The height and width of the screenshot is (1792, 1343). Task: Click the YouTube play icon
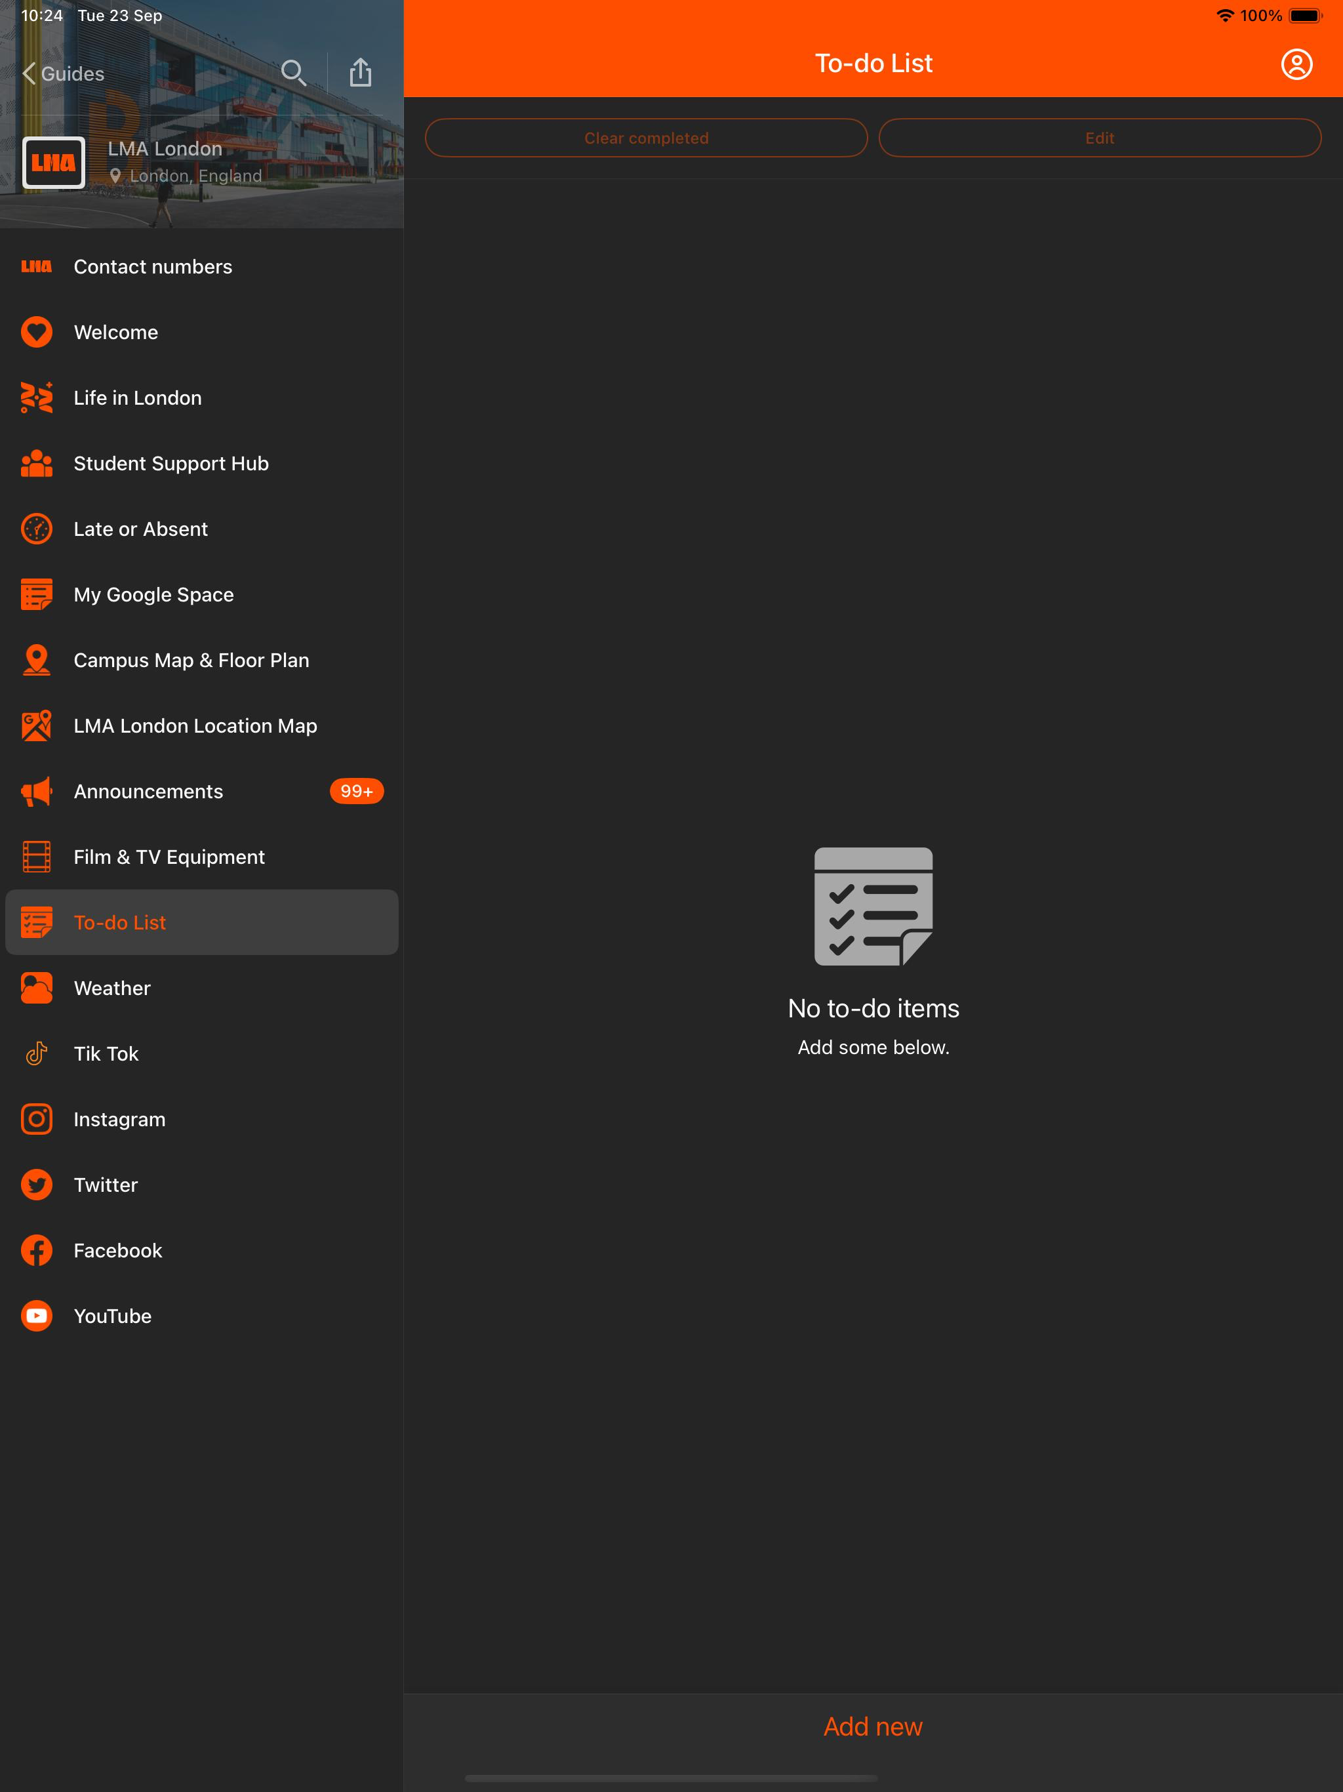(x=37, y=1316)
